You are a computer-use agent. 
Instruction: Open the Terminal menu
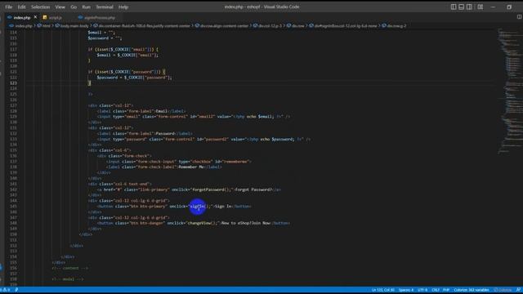click(x=105, y=7)
